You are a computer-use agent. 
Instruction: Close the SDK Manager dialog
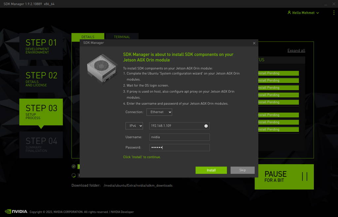tap(254, 43)
